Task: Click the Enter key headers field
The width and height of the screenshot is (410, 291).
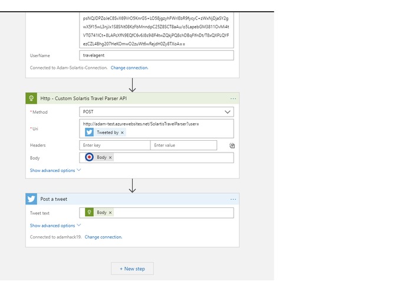Action: click(x=115, y=145)
